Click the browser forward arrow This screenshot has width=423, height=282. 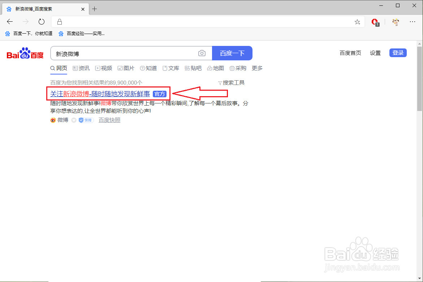[x=26, y=22]
